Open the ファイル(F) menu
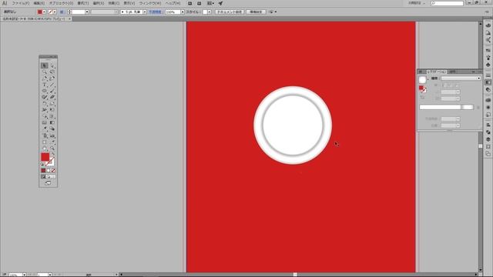The height and width of the screenshot is (277, 493). tap(21, 3)
